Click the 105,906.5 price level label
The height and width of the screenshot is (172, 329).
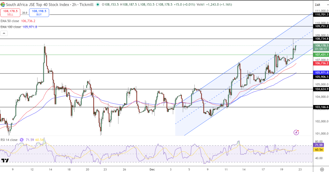click(321, 77)
